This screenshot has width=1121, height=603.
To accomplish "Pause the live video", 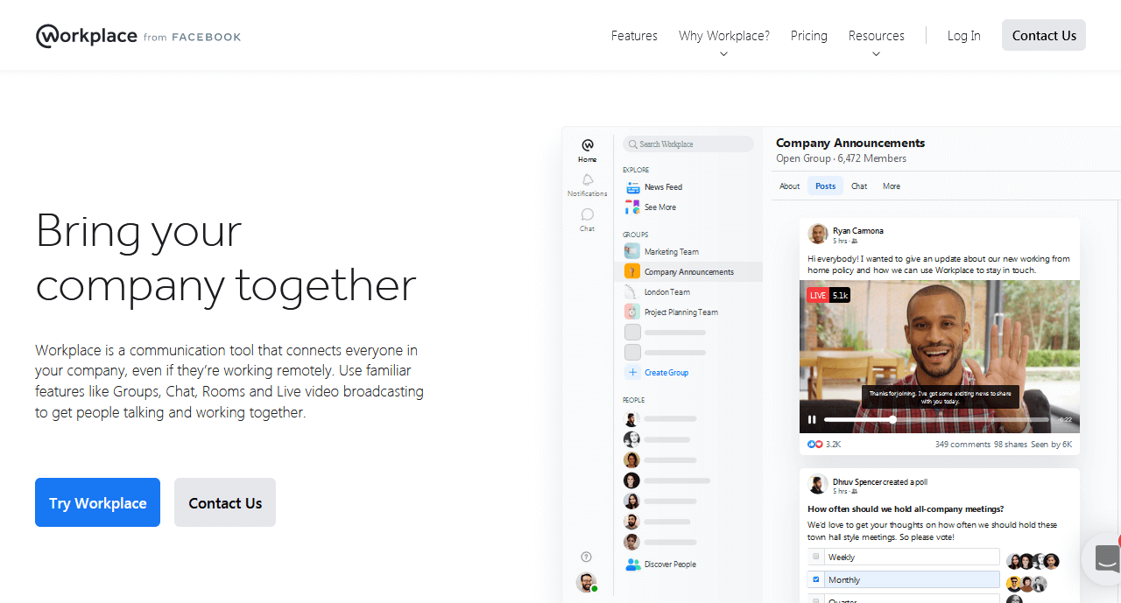I will coord(812,420).
